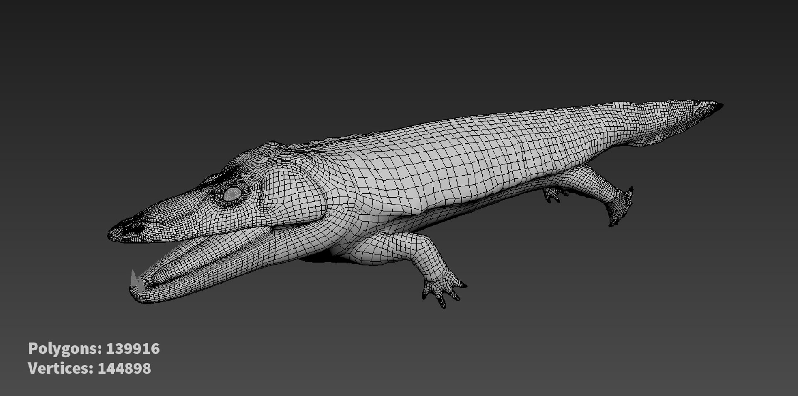Click the 'Polygons: 139916' text overlay
This screenshot has height=396, width=798.
(x=94, y=349)
